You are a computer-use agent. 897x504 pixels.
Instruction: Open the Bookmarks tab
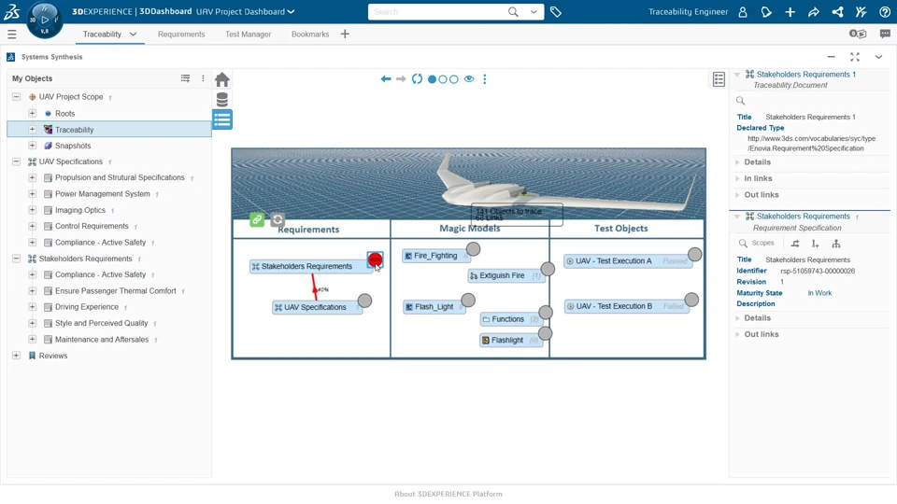click(x=310, y=35)
